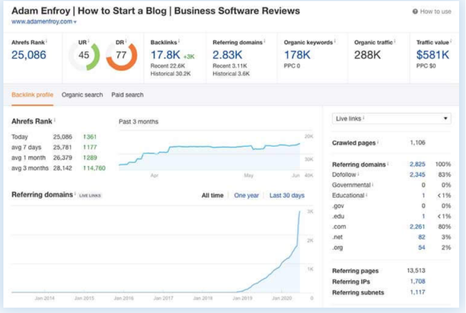Click the info icon beside Organic keywords
This screenshot has height=313, width=466.
[x=335, y=41]
